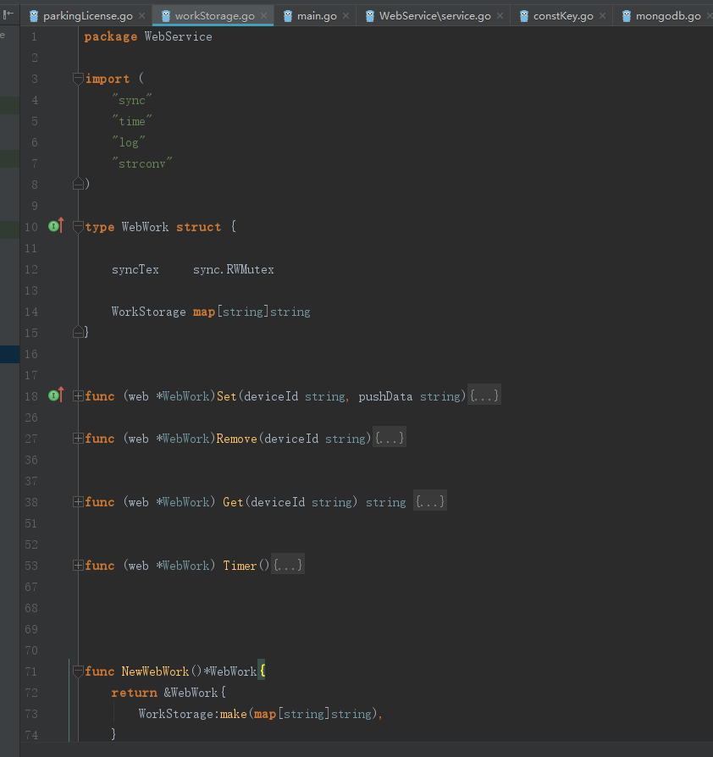Click the hide tool window icon at top left
The height and width of the screenshot is (757, 713).
click(8, 14)
